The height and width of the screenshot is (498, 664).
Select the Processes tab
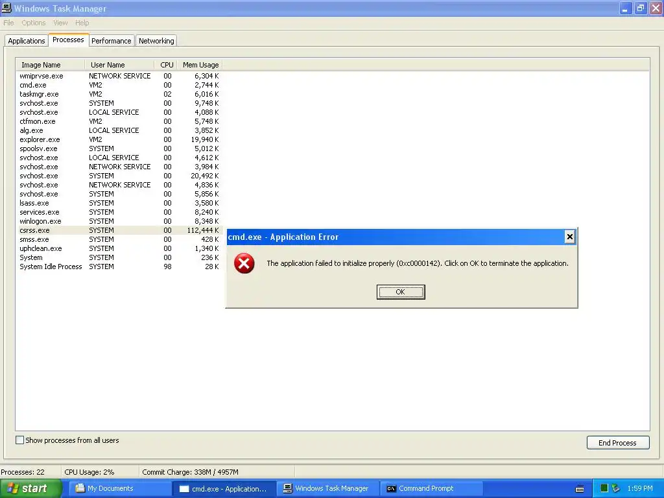[68, 40]
